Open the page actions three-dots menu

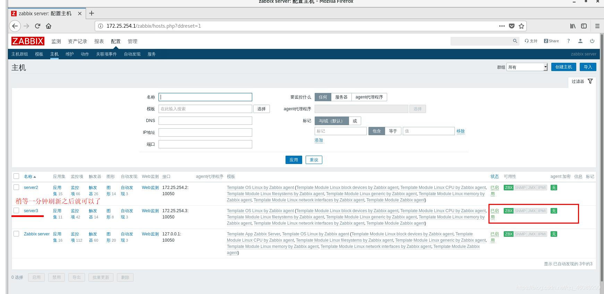click(x=502, y=26)
